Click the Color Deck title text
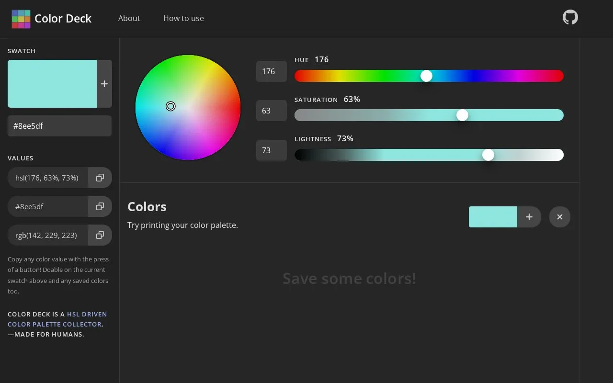This screenshot has width=613, height=383. click(63, 19)
